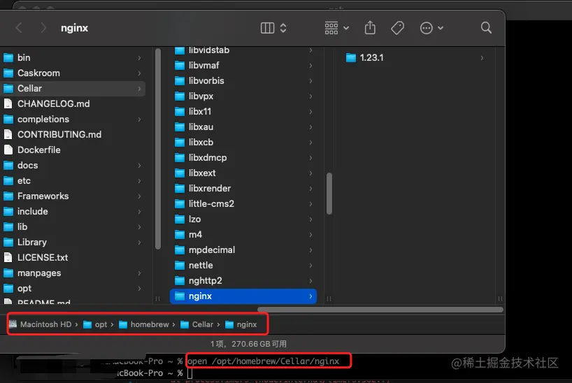572x383 pixels.
Task: Select the libxcb folder
Action: (x=243, y=143)
